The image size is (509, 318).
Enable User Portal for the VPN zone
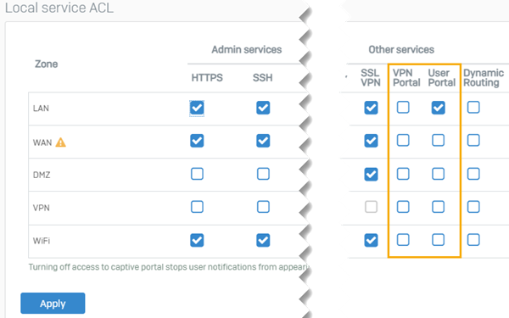(x=439, y=207)
